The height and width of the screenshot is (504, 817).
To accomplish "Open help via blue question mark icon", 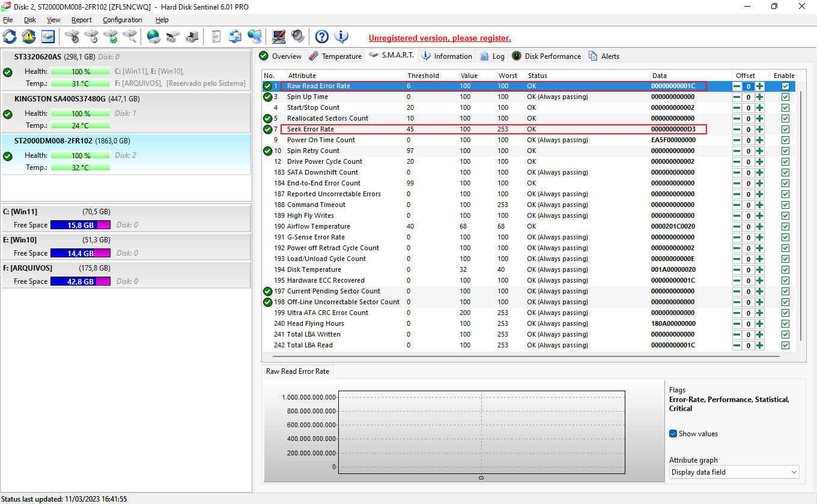I will pos(322,37).
